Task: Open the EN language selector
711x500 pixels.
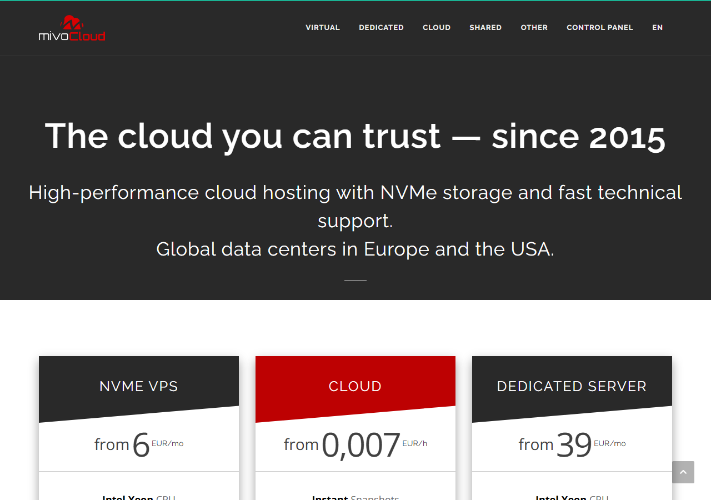Action: tap(657, 27)
